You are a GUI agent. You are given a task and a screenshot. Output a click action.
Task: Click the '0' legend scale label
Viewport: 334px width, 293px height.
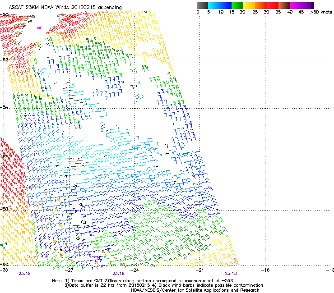click(x=198, y=12)
